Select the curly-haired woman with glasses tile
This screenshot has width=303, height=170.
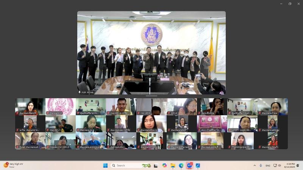[182, 141]
